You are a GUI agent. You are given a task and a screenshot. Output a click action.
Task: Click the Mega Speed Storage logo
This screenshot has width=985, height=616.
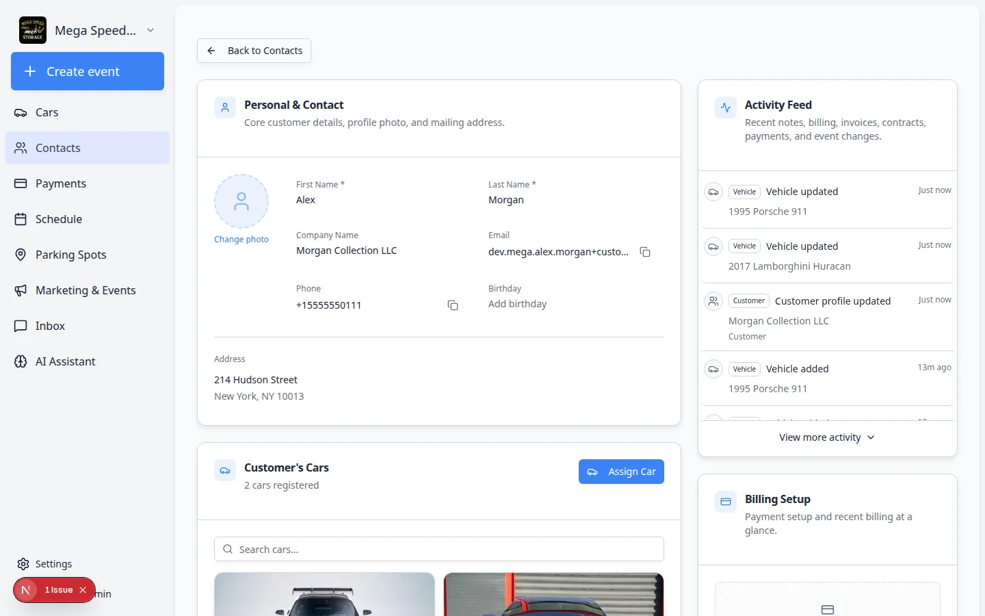point(33,30)
